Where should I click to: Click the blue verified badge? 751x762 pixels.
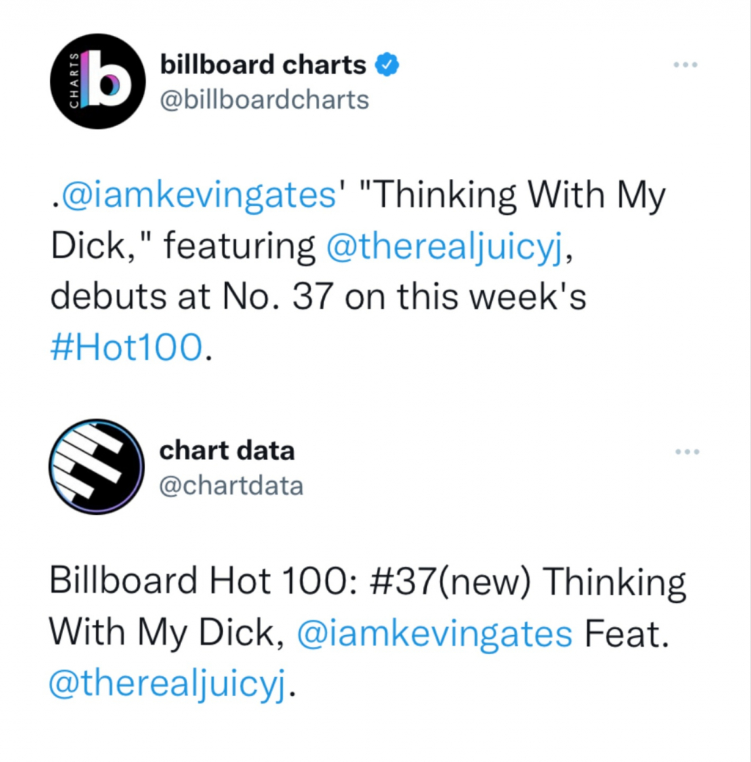click(387, 65)
